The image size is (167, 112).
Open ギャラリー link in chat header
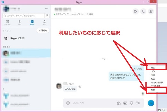(78, 14)
